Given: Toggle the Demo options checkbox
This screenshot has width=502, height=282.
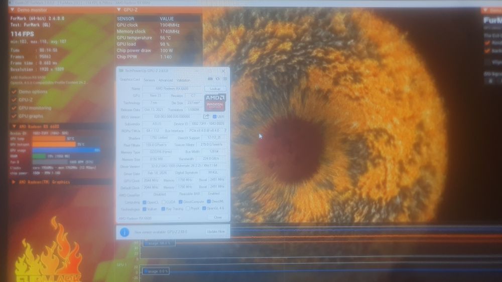Looking at the screenshot, I should click(x=14, y=92).
